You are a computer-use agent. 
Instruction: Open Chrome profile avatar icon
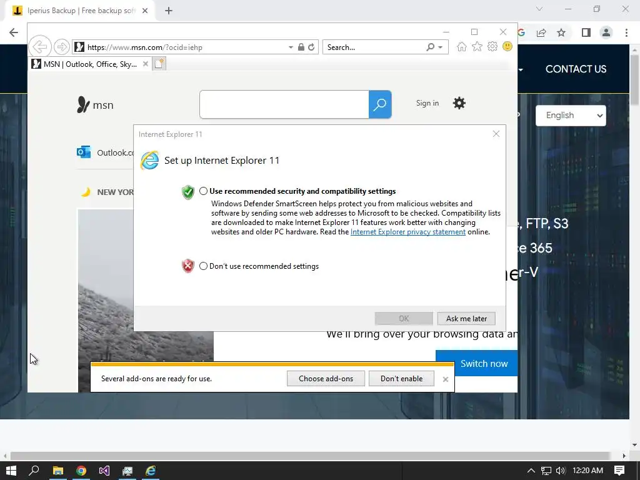click(x=606, y=32)
